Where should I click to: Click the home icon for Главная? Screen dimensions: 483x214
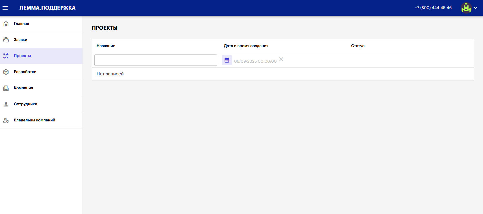[x=6, y=24]
